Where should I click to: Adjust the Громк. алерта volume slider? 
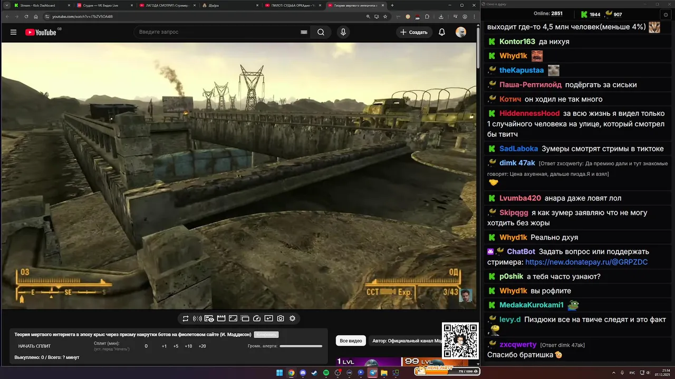301,346
